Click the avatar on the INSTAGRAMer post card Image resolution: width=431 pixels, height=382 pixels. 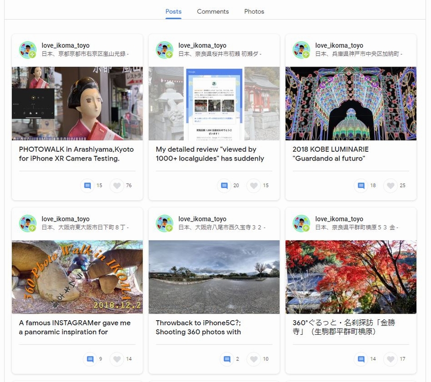[28, 223]
